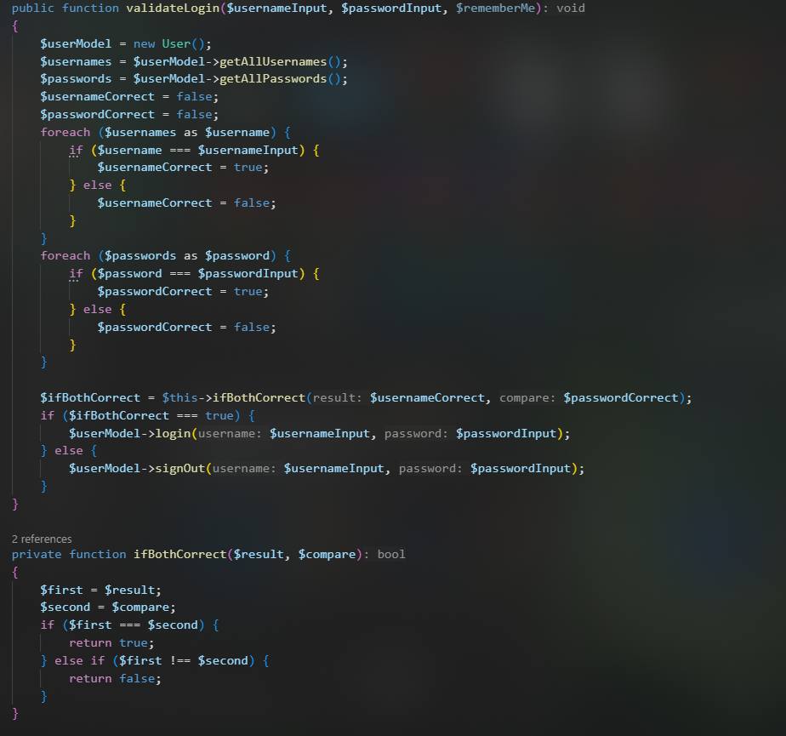Click the 'else if' keyword
The image size is (786, 736).
pos(83,660)
